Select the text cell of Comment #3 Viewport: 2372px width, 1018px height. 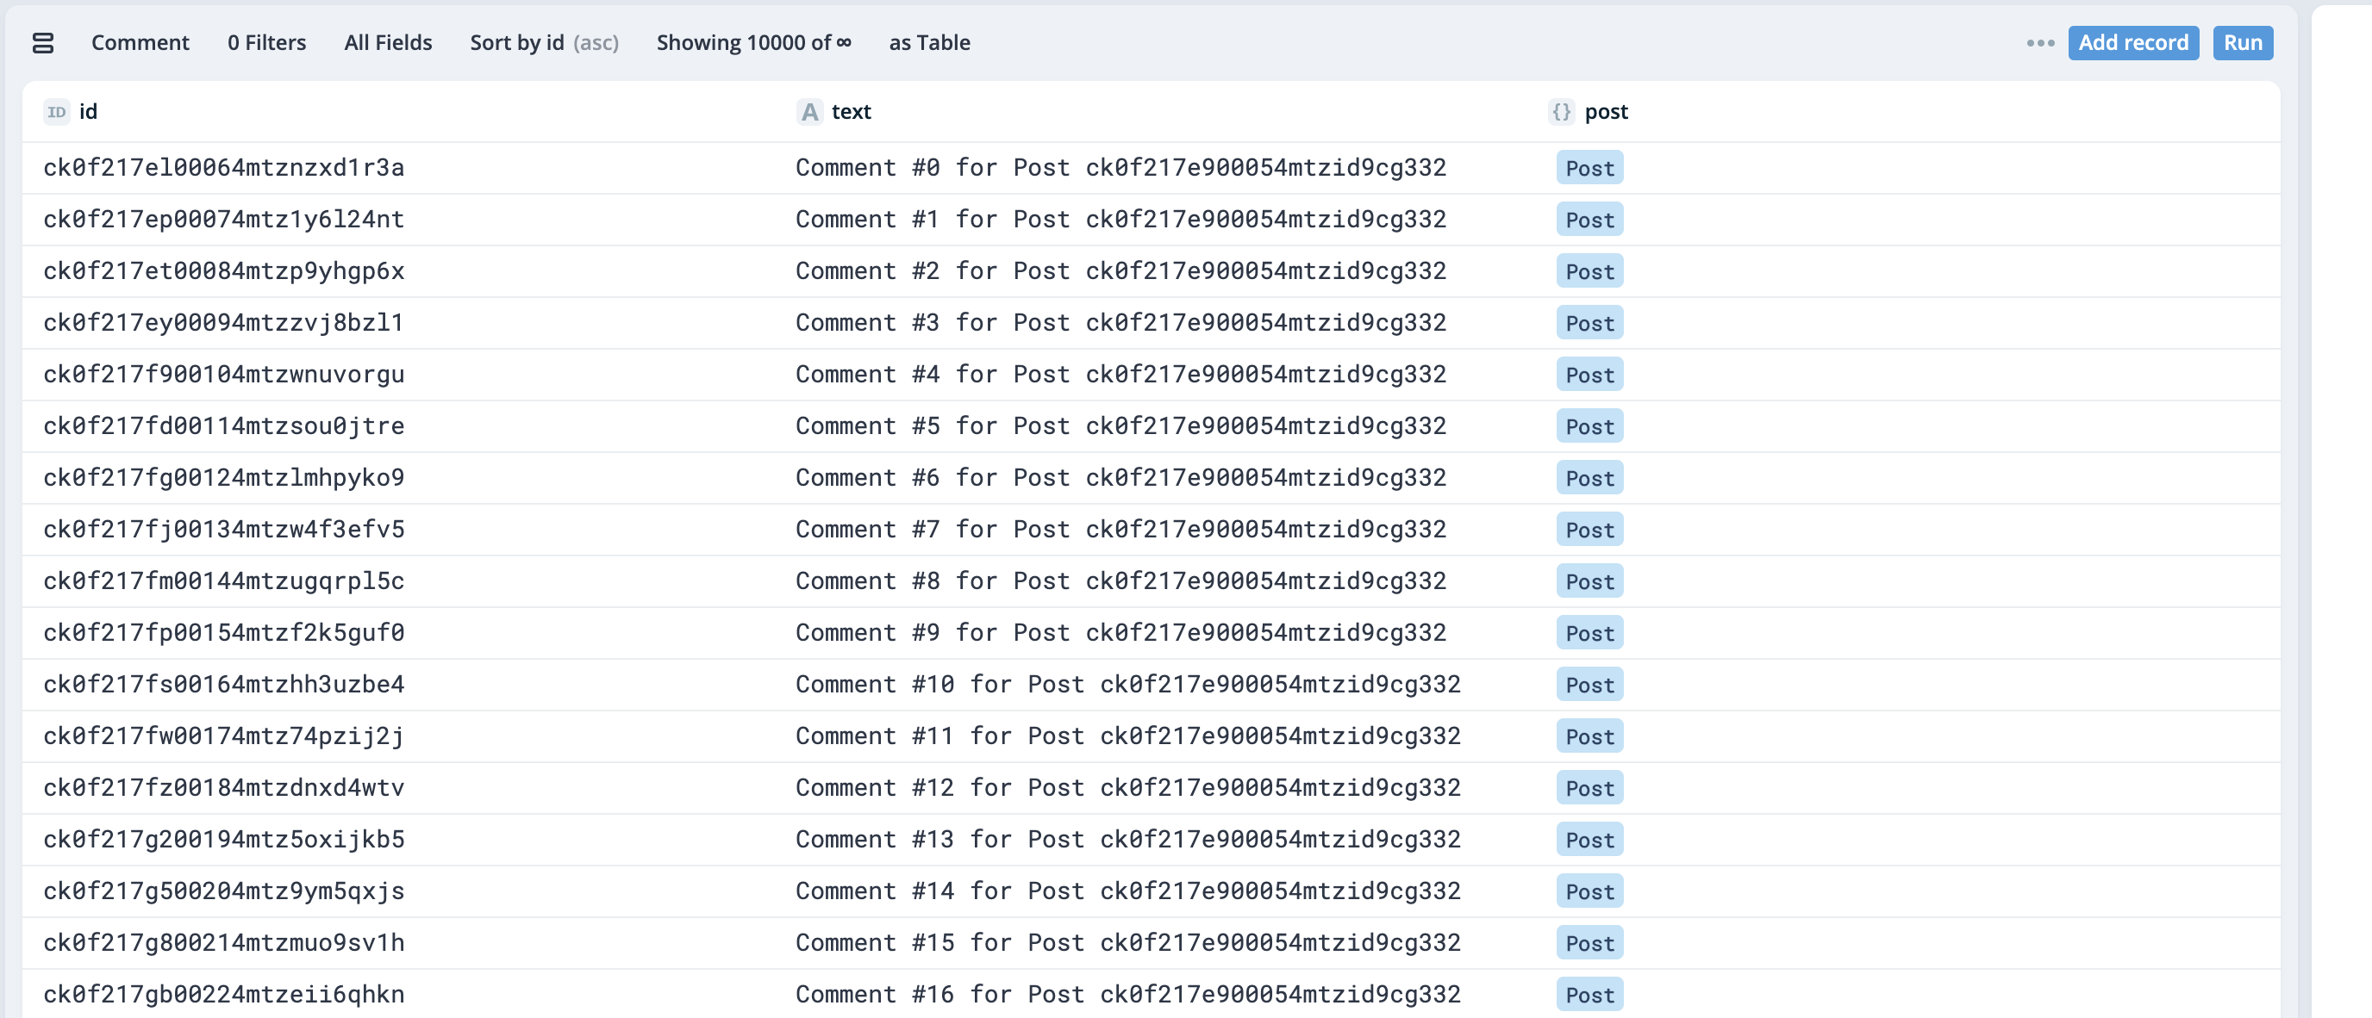click(1121, 322)
